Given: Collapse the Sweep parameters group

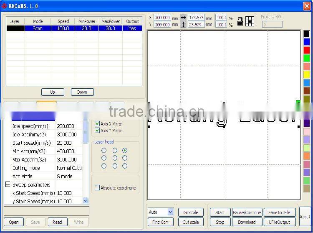Looking at the screenshot, I should click(7, 184).
